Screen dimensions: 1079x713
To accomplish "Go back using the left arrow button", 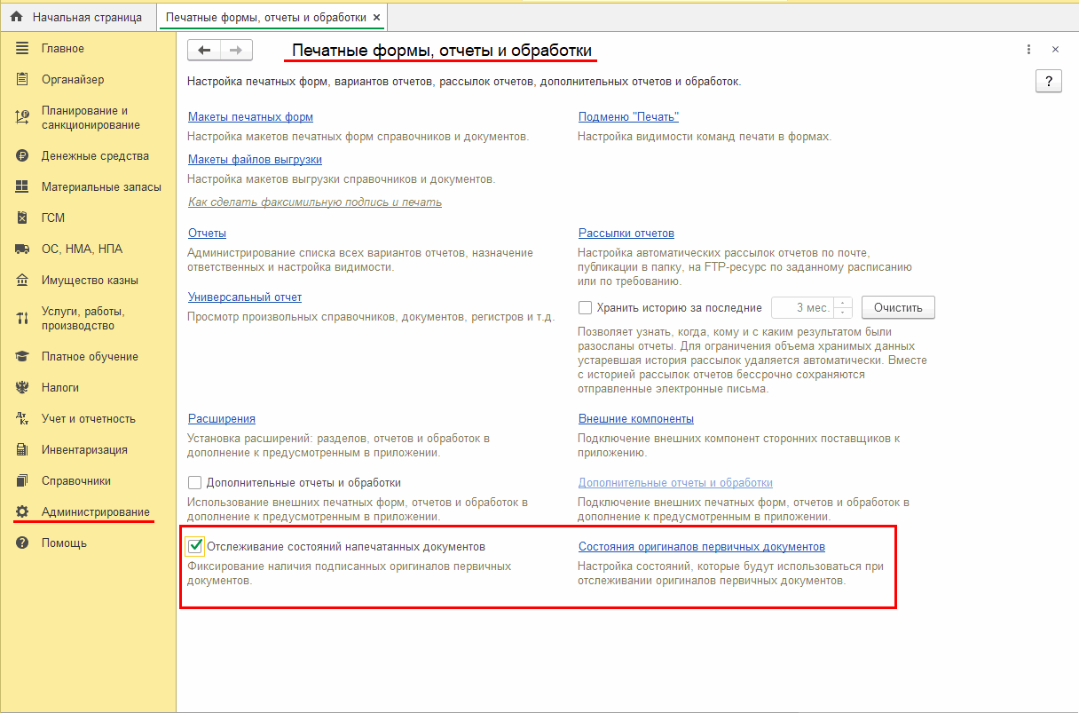I will coord(204,51).
